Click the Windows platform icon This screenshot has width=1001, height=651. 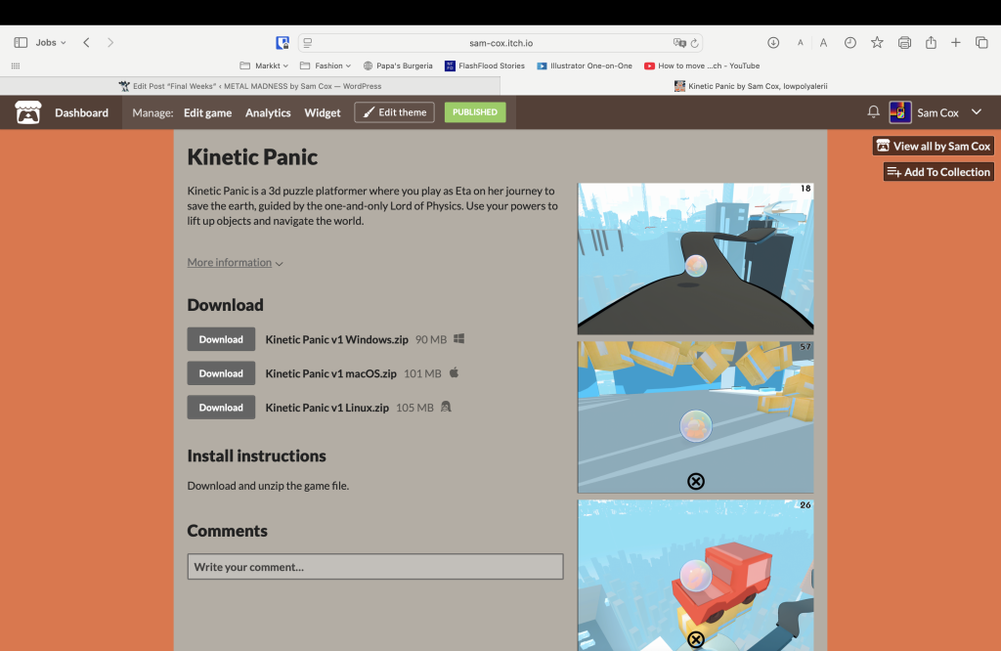coord(459,339)
